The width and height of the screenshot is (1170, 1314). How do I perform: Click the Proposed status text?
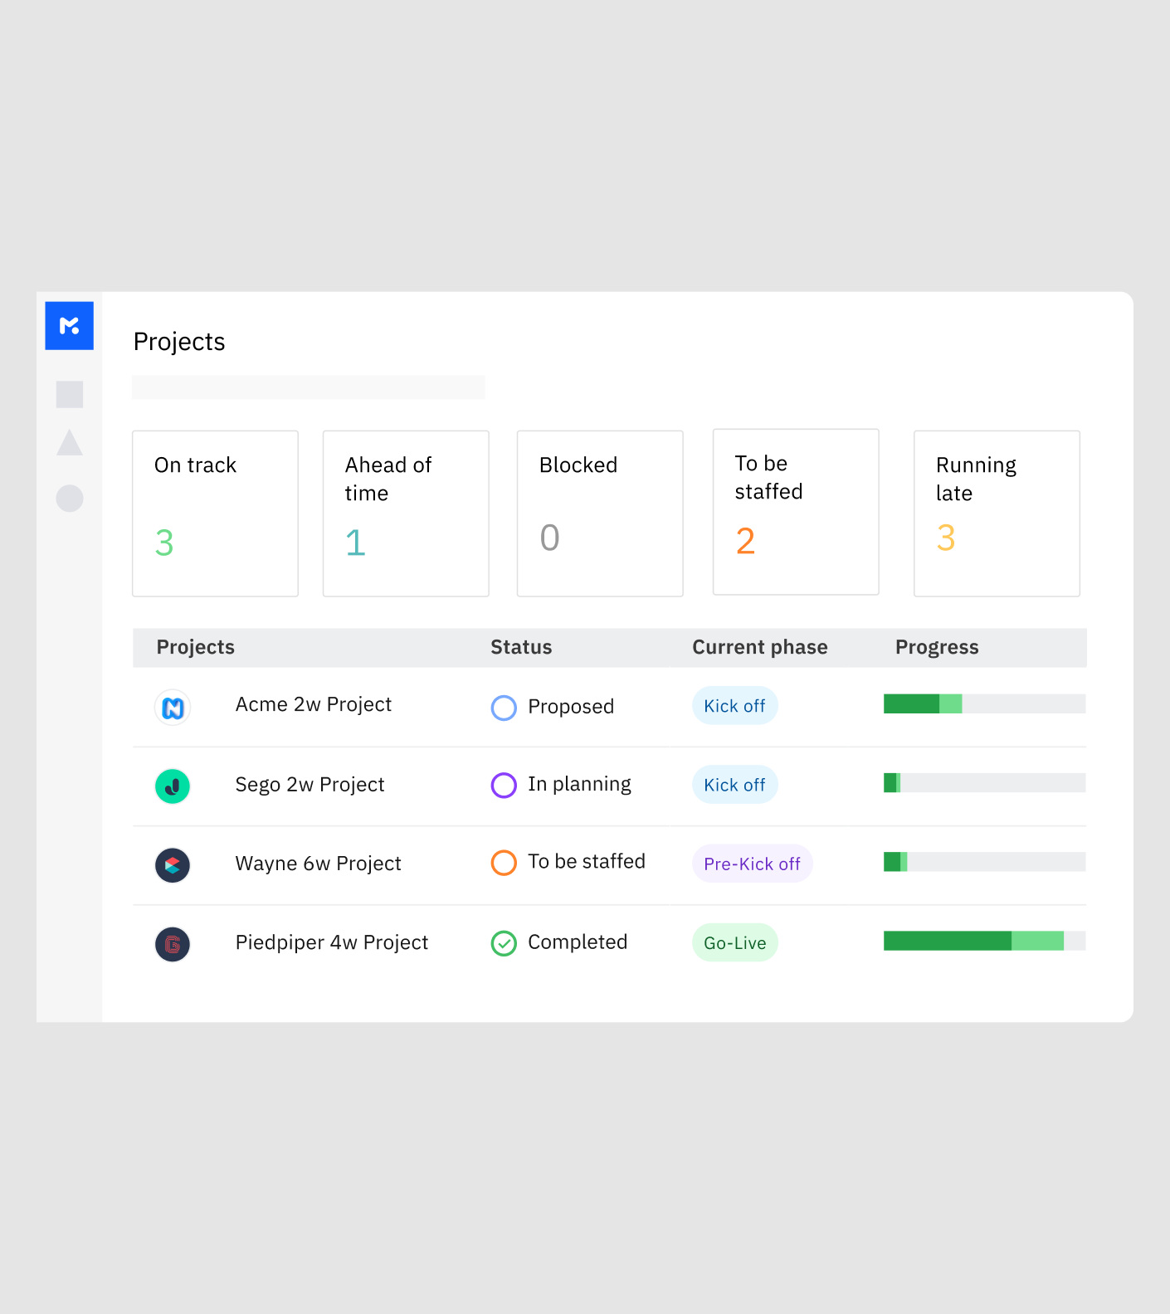pos(571,707)
